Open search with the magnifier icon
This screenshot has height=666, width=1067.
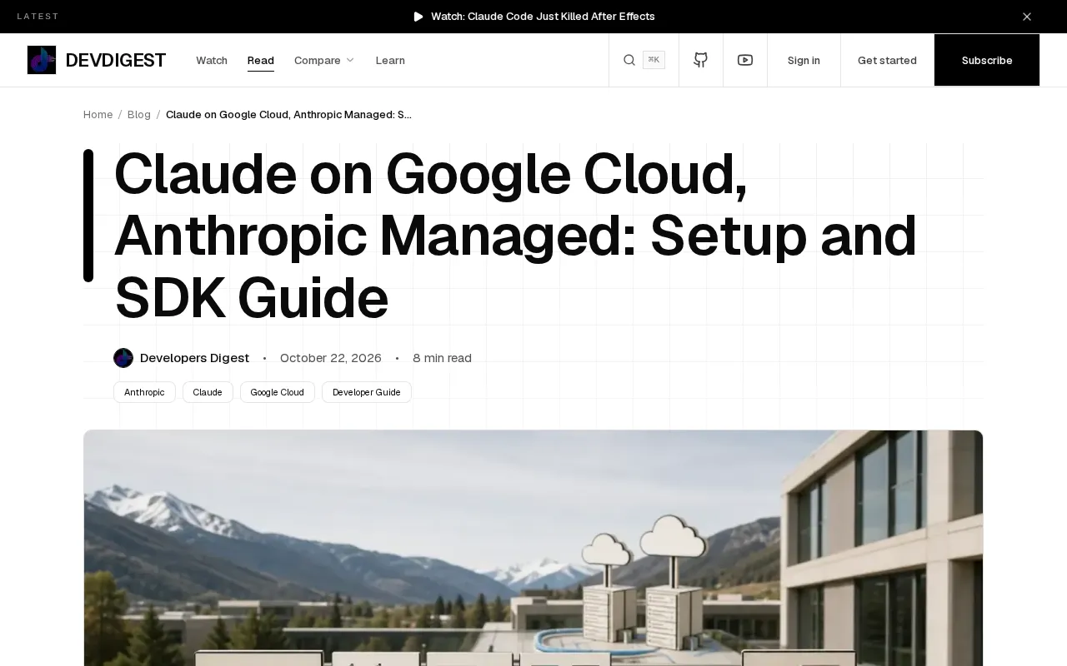pyautogui.click(x=629, y=60)
